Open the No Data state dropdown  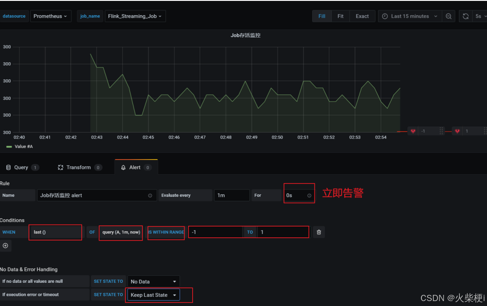[x=153, y=282]
